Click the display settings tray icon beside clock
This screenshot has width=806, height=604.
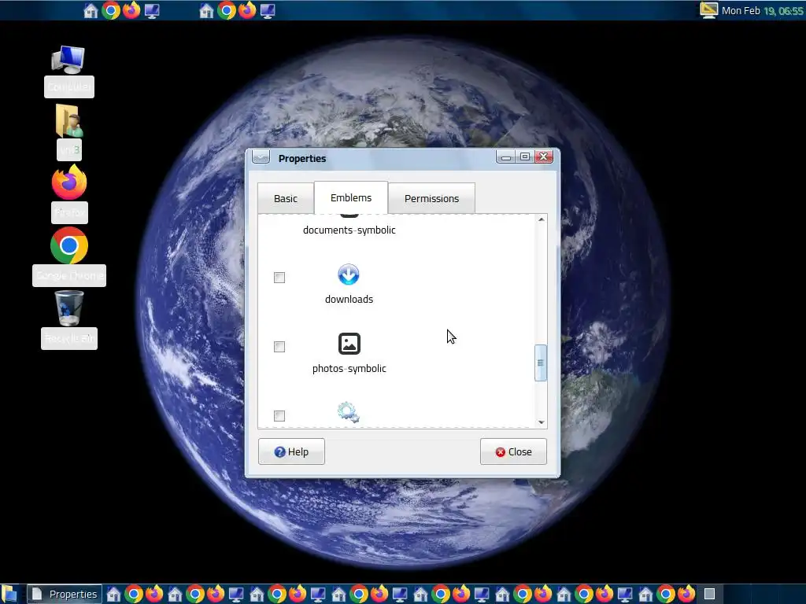pyautogui.click(x=708, y=9)
